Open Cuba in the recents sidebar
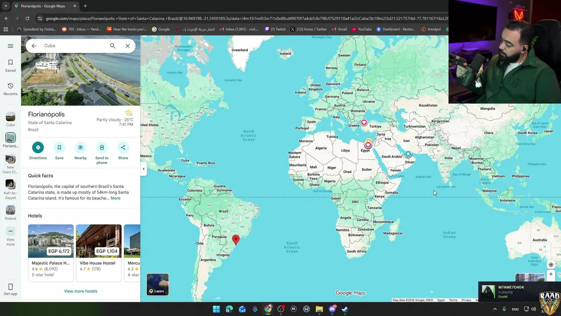The image size is (561, 316). pos(11,119)
